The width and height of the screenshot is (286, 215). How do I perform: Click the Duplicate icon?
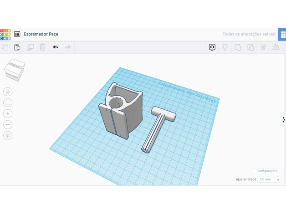pos(30,47)
